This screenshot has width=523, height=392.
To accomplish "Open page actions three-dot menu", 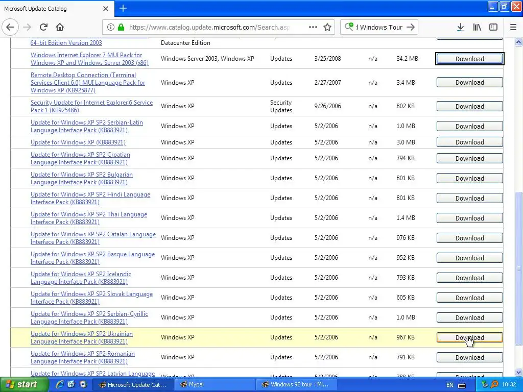I will point(313,28).
